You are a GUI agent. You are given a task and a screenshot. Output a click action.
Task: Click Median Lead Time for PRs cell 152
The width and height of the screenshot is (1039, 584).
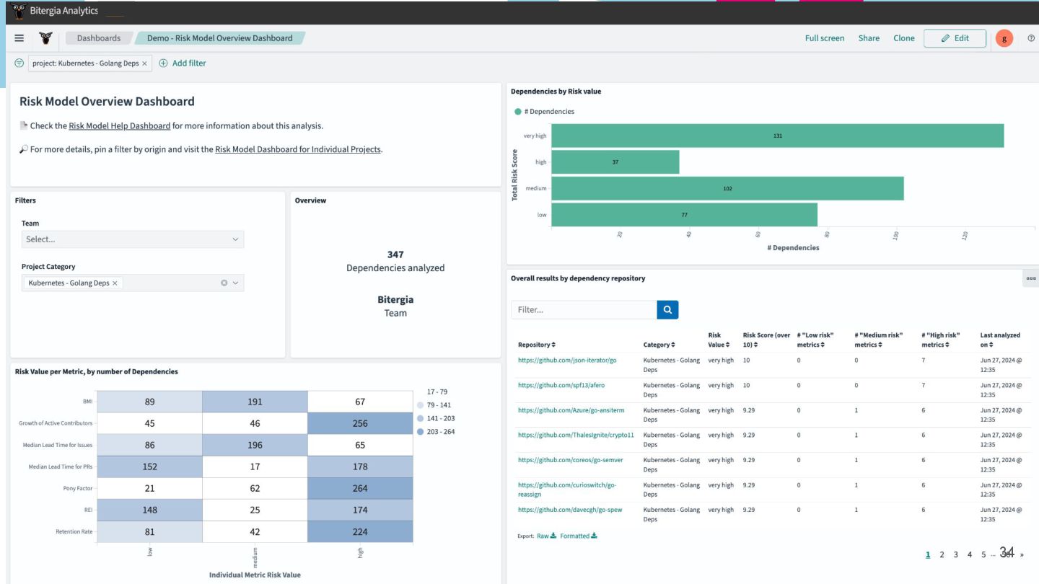pos(149,466)
